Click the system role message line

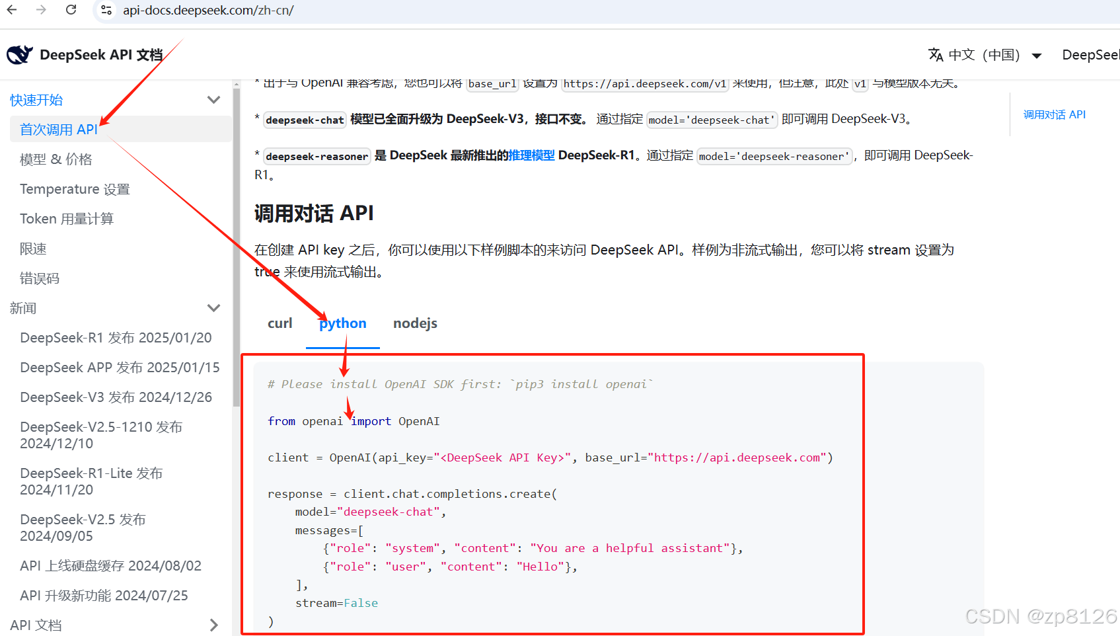click(x=533, y=548)
